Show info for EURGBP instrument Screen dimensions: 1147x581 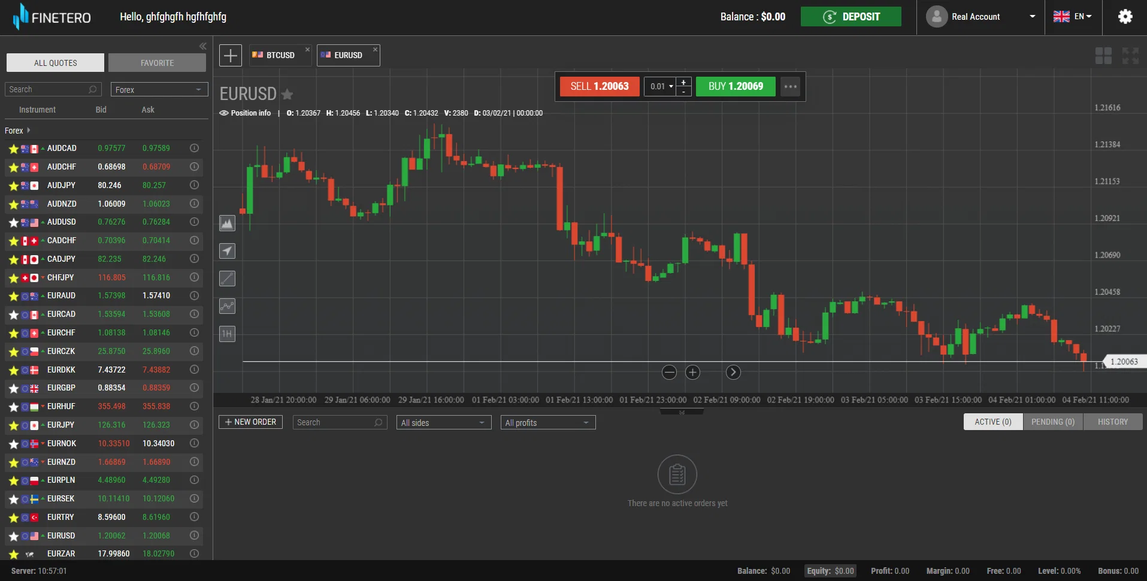194,388
